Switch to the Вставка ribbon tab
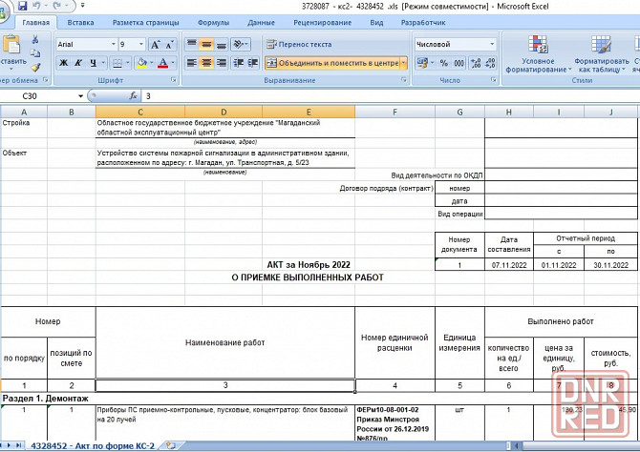This screenshot has width=640, height=452. (x=81, y=21)
